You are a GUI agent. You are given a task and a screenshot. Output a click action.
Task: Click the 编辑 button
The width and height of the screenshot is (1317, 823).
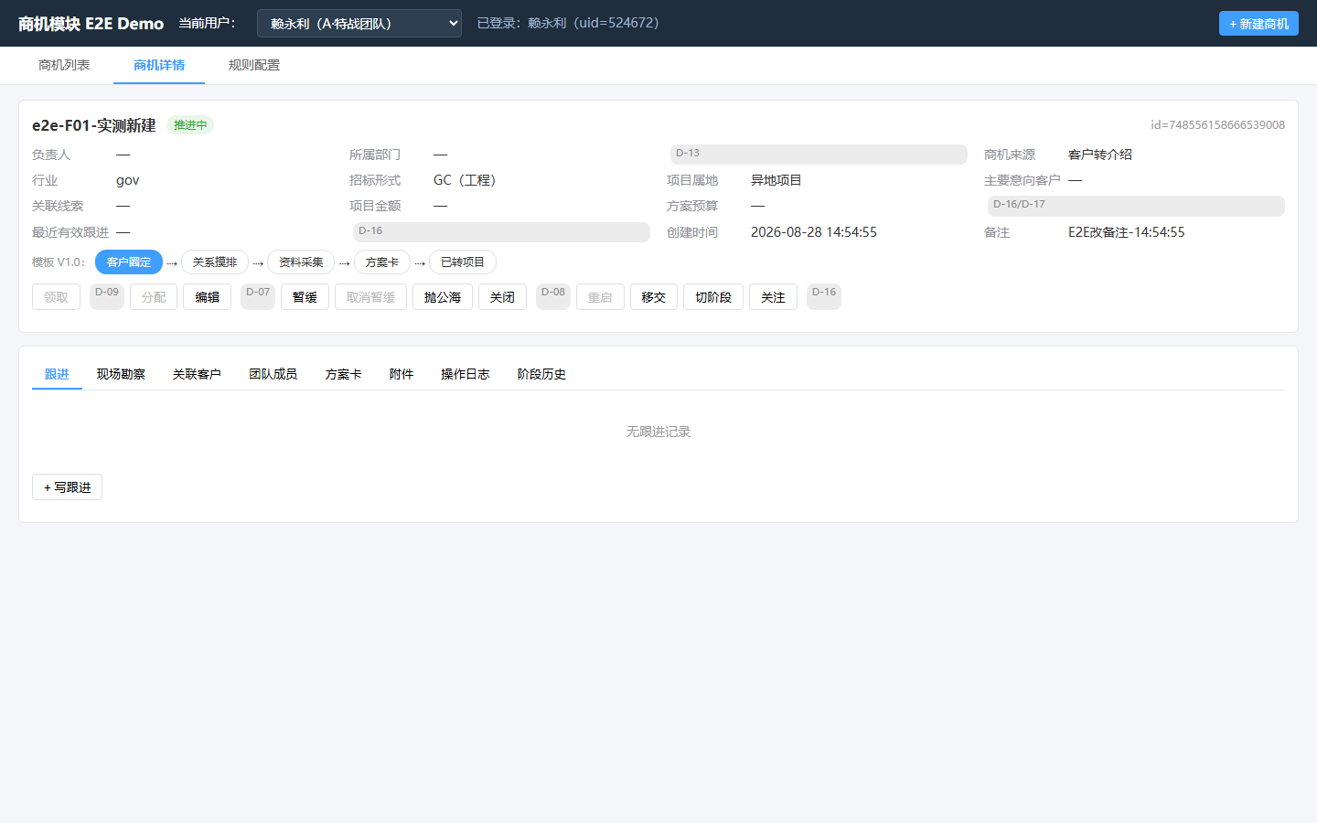click(208, 297)
